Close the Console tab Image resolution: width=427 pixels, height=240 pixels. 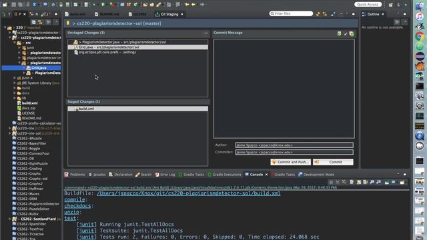(266, 175)
